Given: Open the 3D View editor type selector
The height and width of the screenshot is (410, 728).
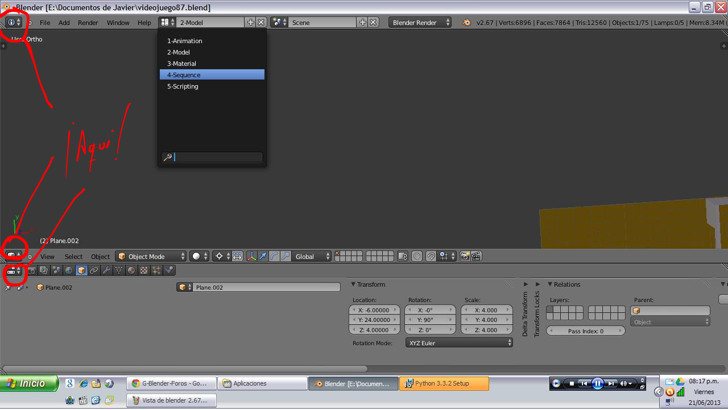Looking at the screenshot, I should [x=14, y=256].
